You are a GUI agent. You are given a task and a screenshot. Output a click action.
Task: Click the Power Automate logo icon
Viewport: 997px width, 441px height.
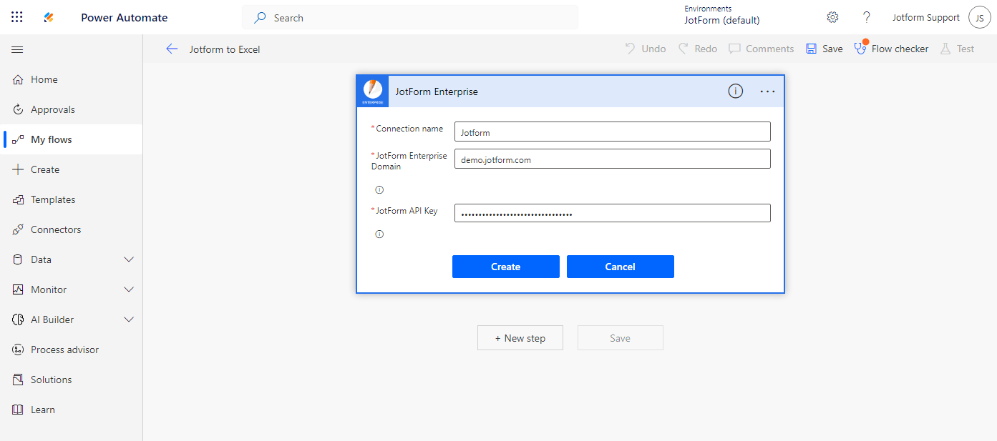coord(49,17)
